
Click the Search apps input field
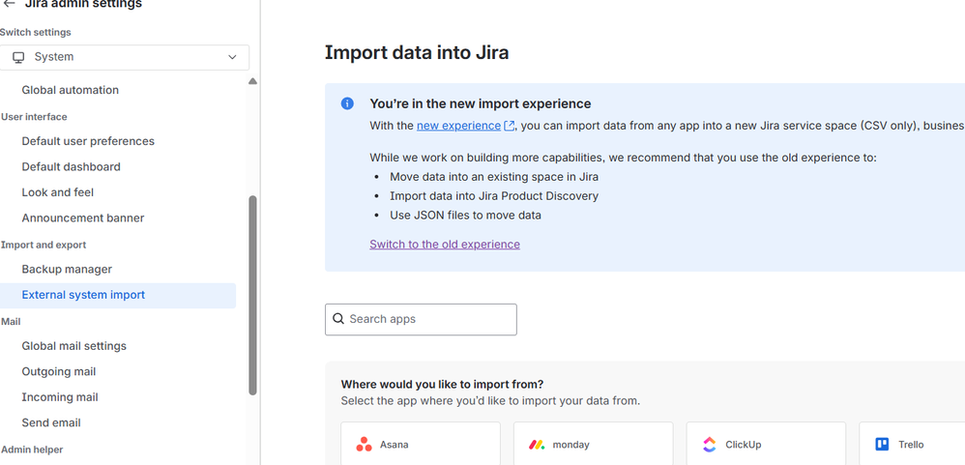coord(430,319)
